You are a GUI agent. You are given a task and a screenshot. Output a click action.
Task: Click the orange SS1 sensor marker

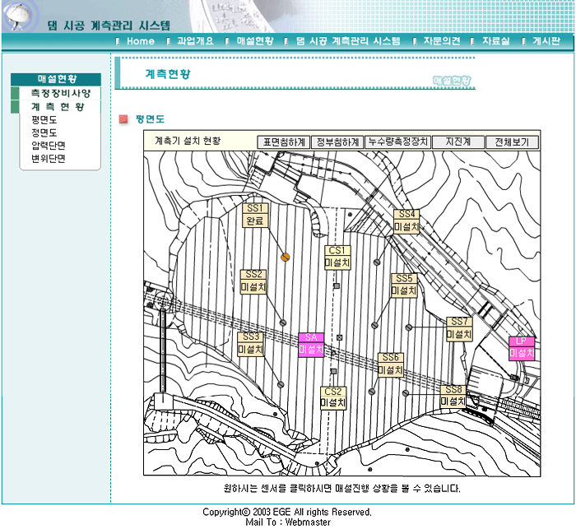pos(286,258)
